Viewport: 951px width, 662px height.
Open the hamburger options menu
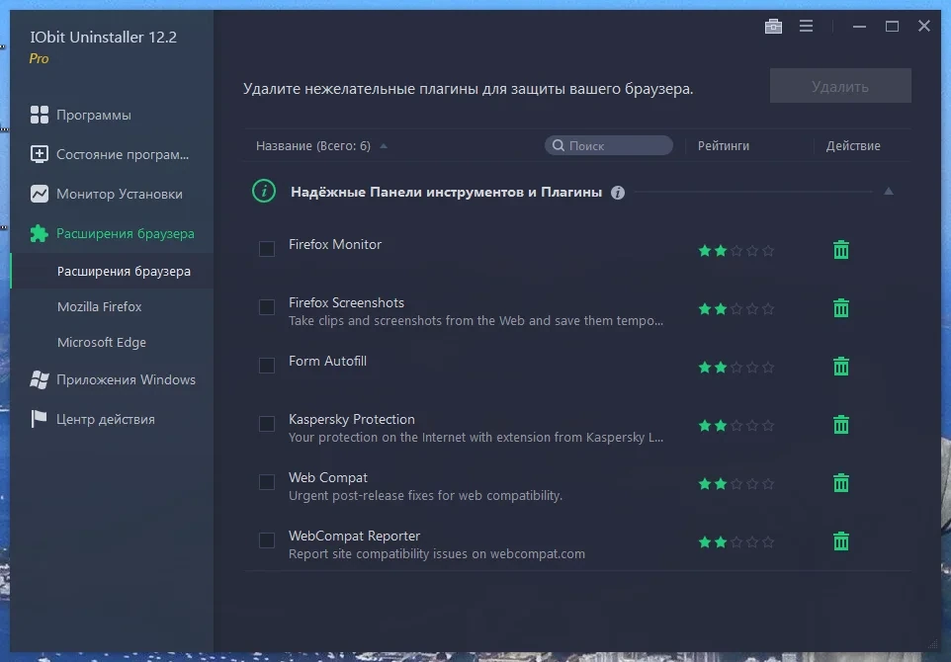[806, 26]
